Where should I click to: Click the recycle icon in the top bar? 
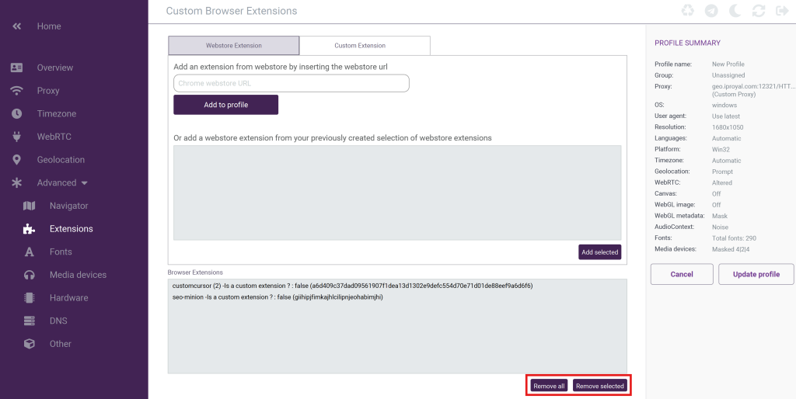[x=687, y=11]
